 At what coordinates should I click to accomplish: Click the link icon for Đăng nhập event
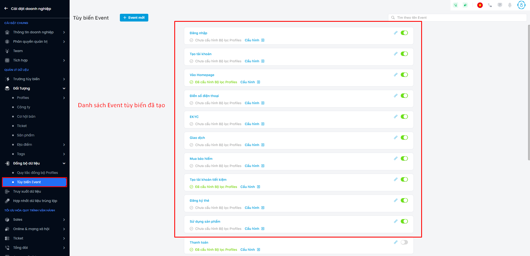point(395,33)
